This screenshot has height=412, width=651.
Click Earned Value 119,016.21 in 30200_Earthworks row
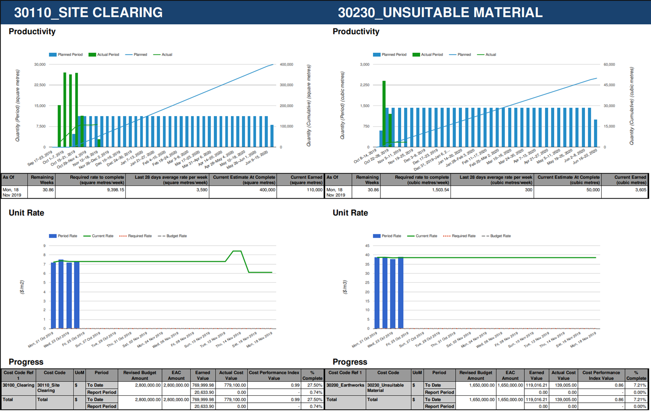pyautogui.click(x=537, y=385)
